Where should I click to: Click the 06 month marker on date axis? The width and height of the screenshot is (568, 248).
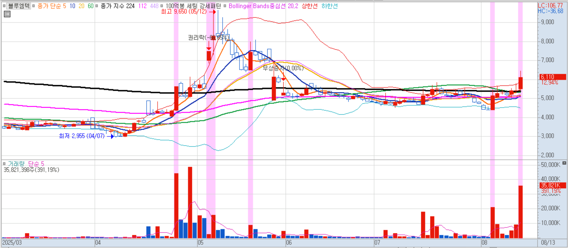pyautogui.click(x=289, y=243)
